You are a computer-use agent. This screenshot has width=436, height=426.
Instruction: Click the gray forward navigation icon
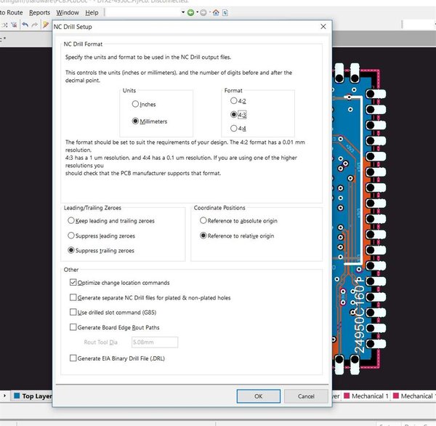click(x=203, y=12)
